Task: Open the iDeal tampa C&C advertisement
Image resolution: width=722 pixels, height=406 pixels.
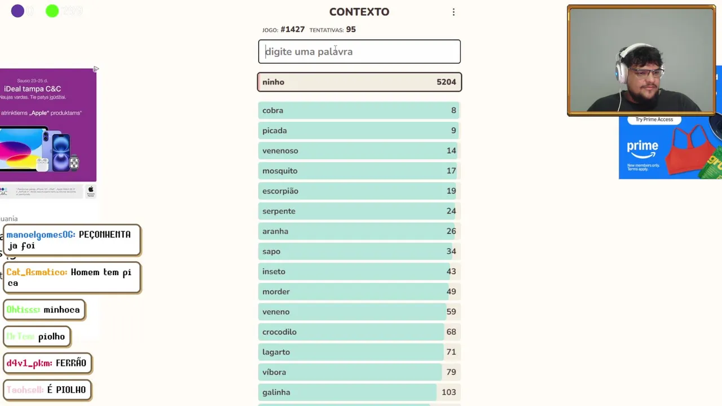Action: 48,124
